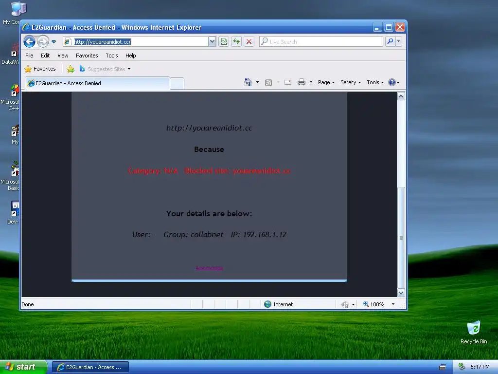Click the 'Done' status bar text
This screenshot has height=374, width=498.
click(x=28, y=304)
